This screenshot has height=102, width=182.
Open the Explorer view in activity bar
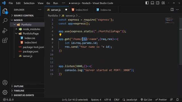click(x=5, y=11)
